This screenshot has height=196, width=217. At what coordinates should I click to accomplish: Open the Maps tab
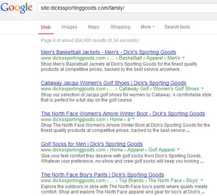coord(94,27)
